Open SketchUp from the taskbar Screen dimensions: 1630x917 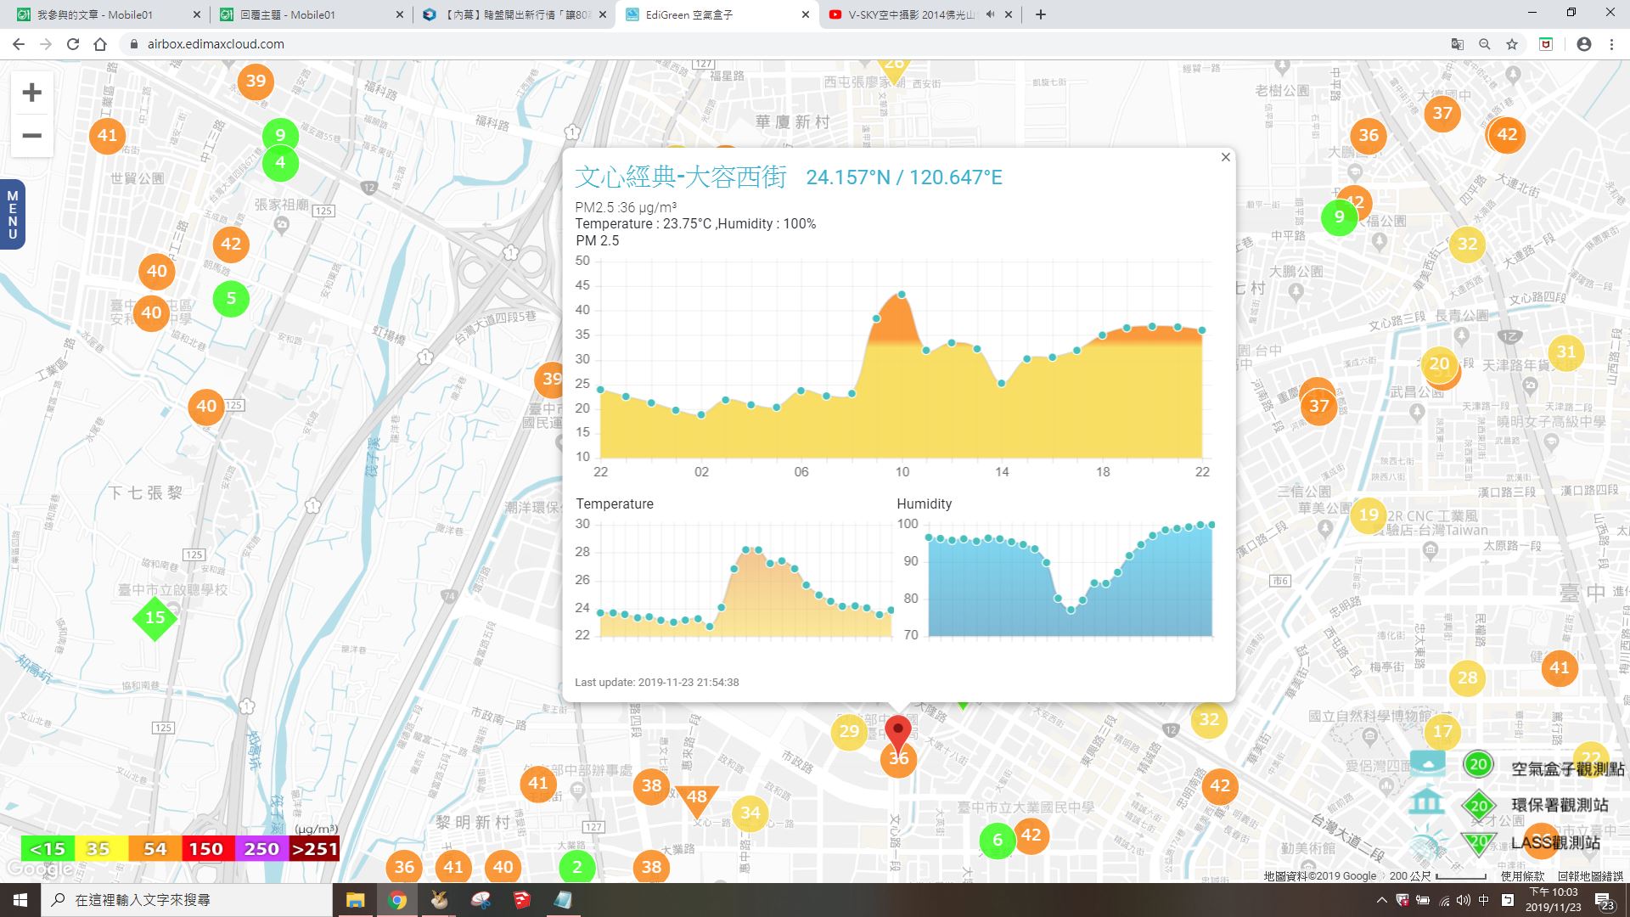point(521,900)
